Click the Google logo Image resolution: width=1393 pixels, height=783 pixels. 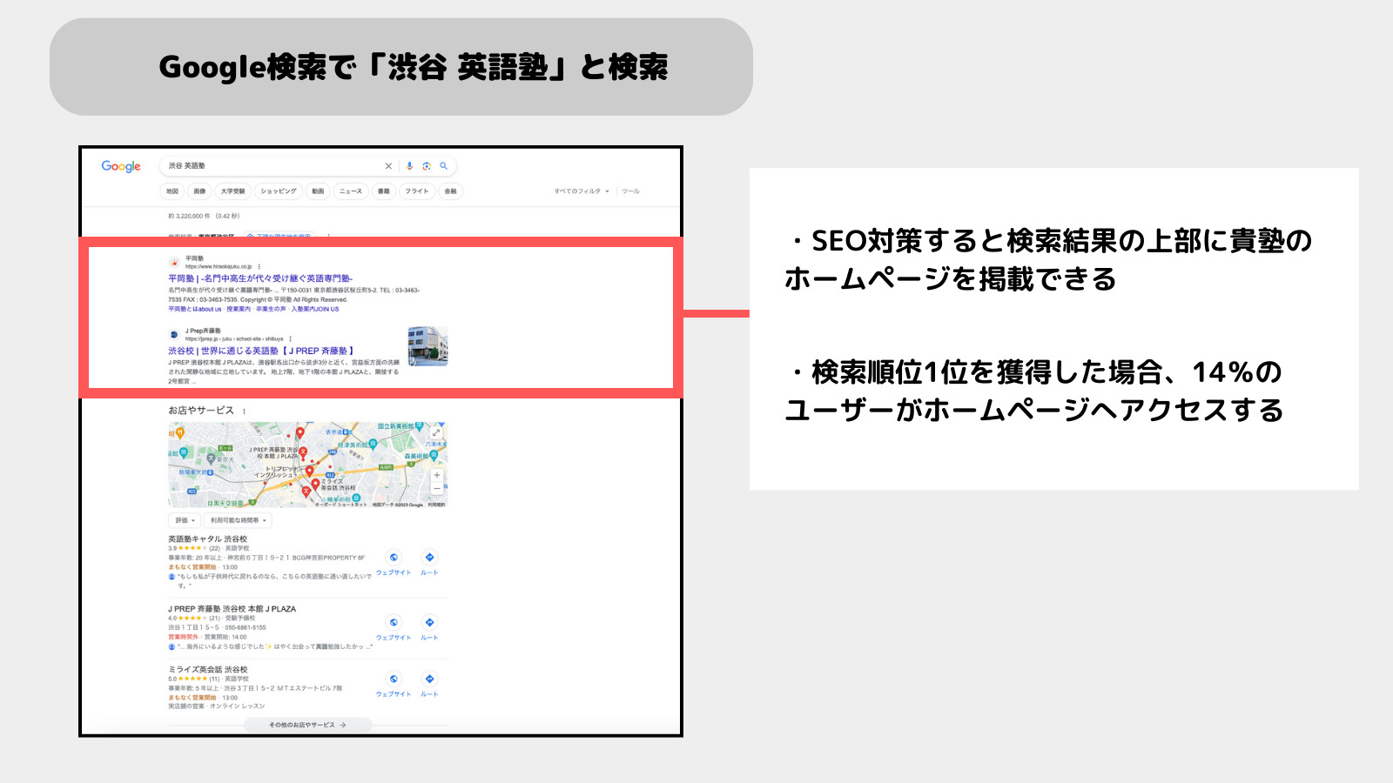pos(120,165)
